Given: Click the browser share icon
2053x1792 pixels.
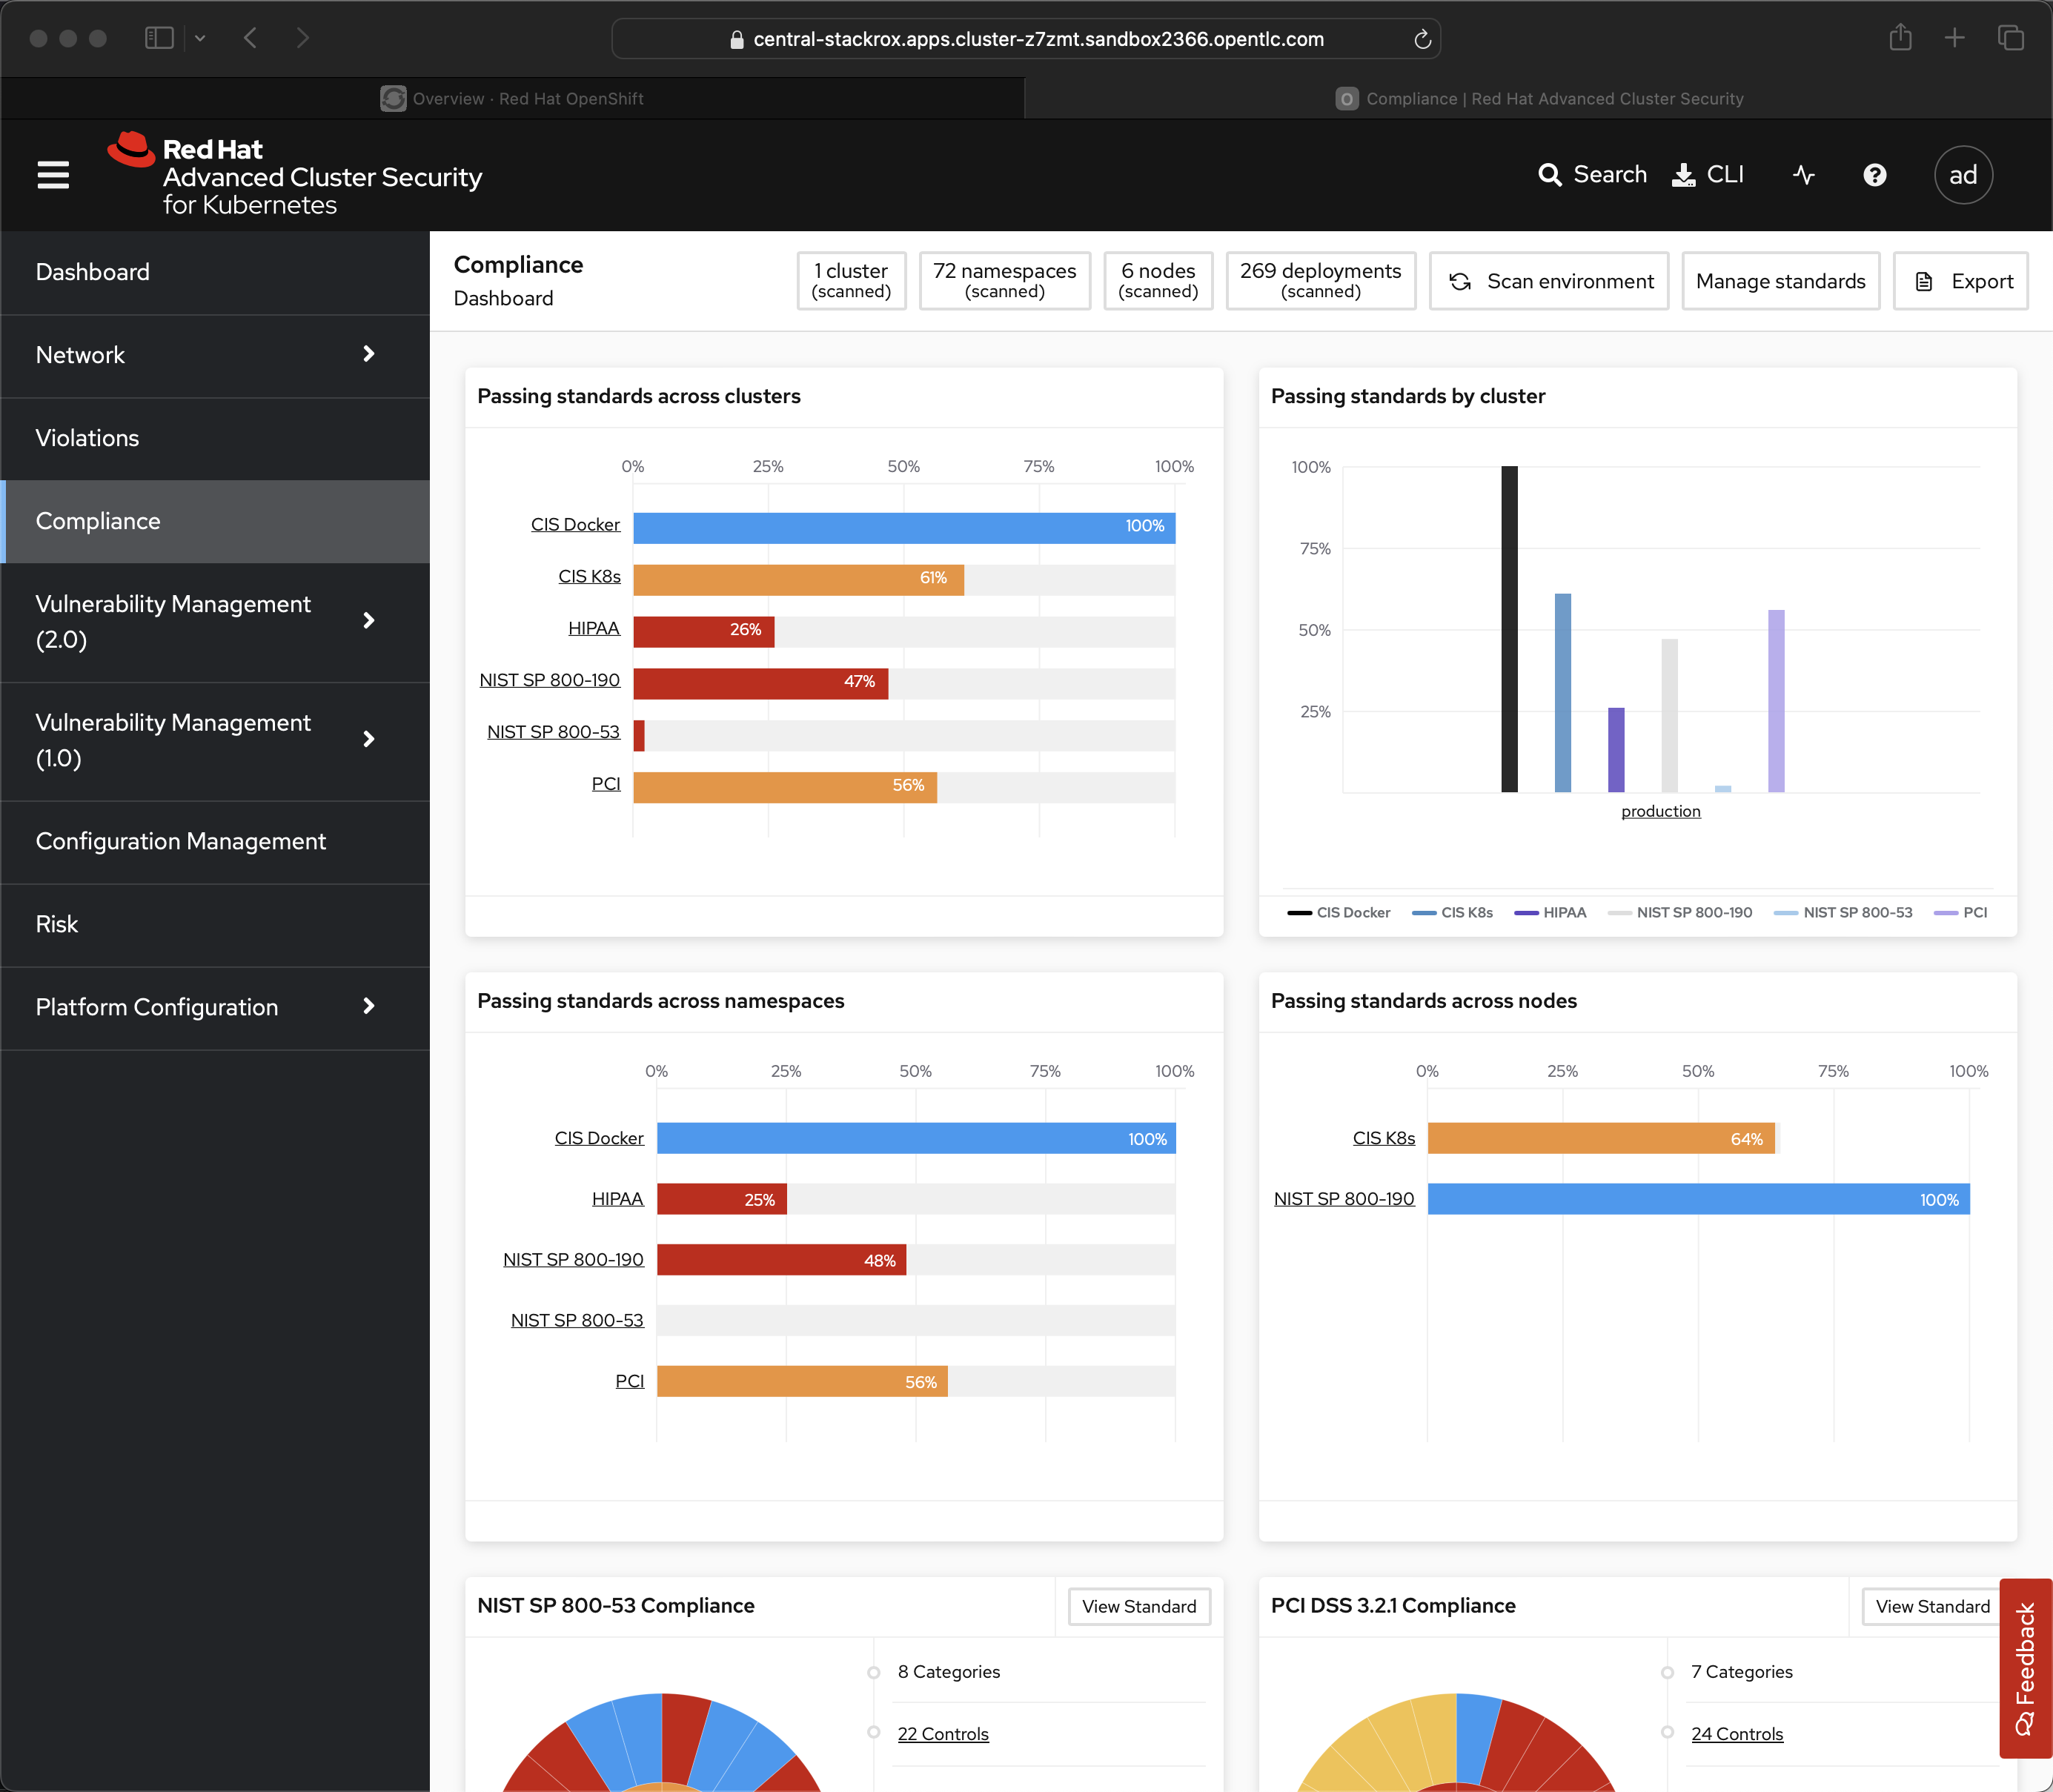Looking at the screenshot, I should click(1900, 38).
